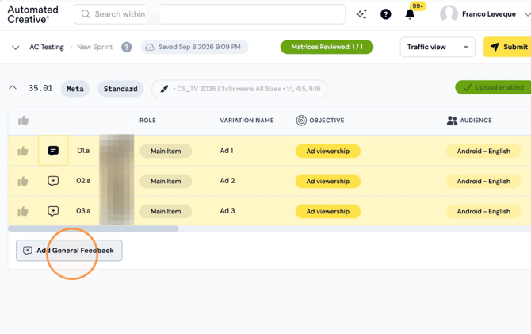Click Android - English audience for Ad 2
The width and height of the screenshot is (531, 334).
483,181
